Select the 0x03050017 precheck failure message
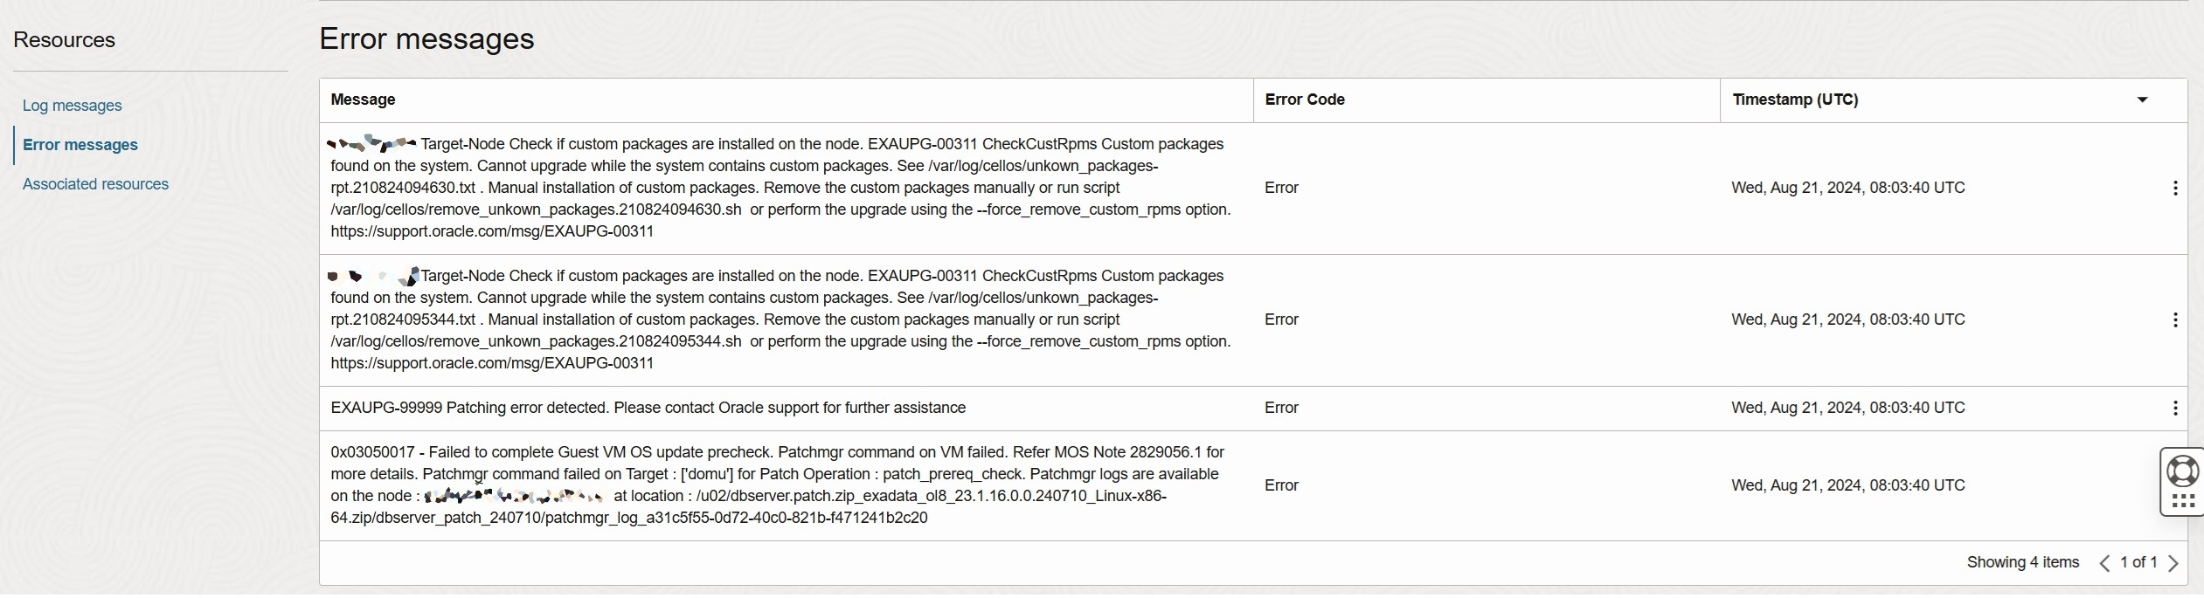Screen dimensions: 2204x598 click(778, 485)
